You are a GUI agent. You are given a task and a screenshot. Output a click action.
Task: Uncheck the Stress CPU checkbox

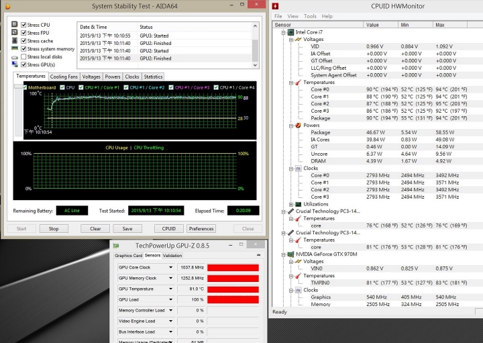tap(23, 25)
